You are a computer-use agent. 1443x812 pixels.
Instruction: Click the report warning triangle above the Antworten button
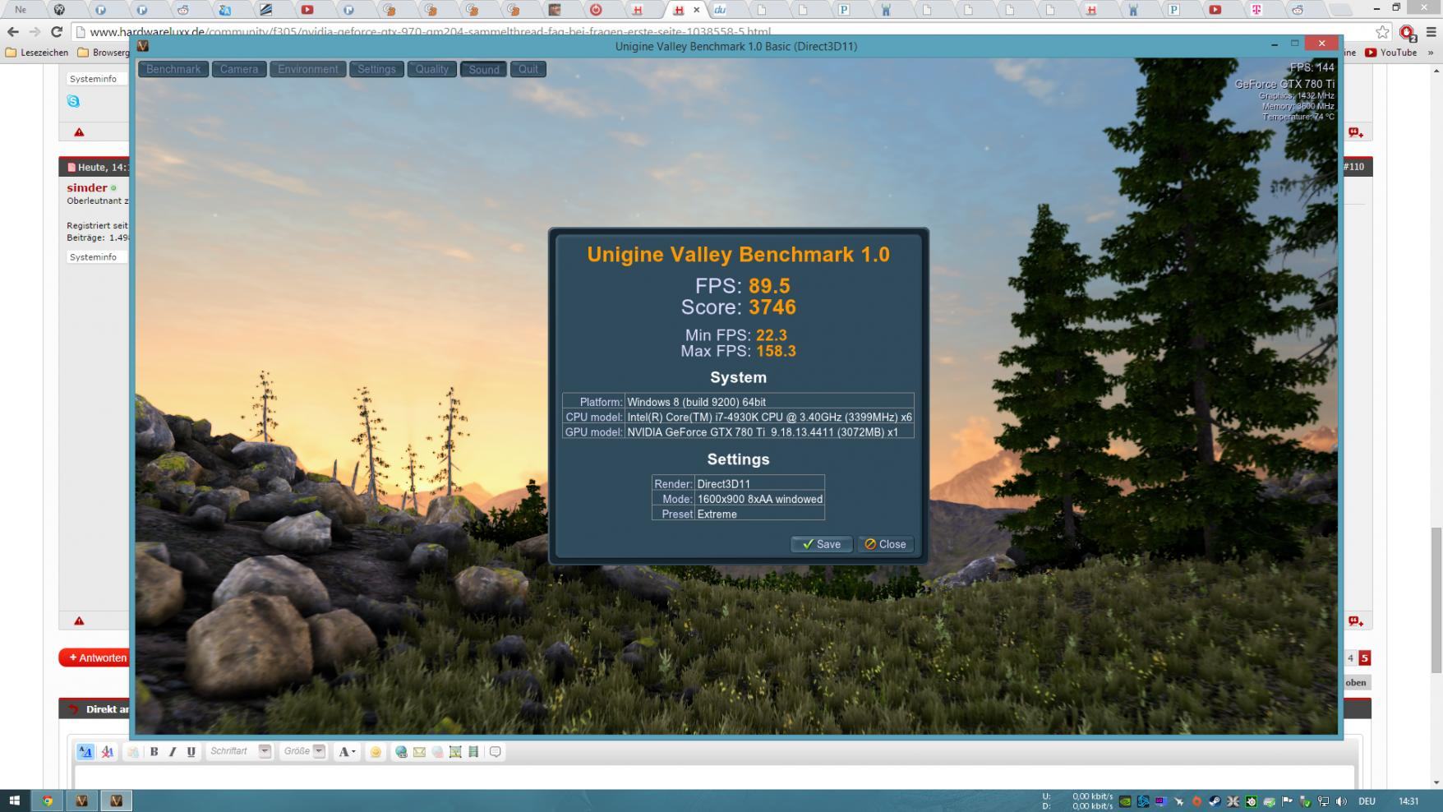pos(79,621)
